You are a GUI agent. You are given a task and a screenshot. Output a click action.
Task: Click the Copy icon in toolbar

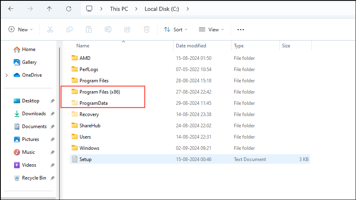tap(70, 29)
